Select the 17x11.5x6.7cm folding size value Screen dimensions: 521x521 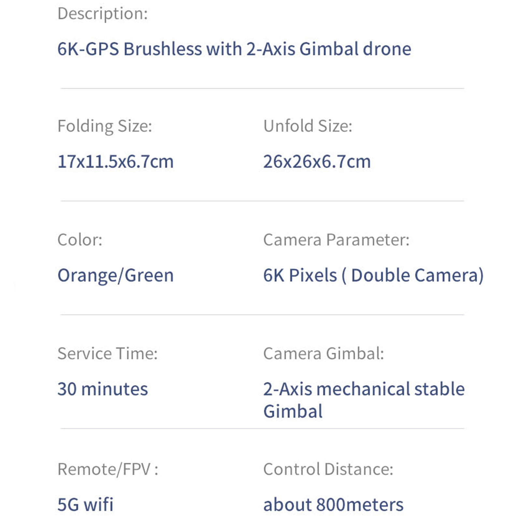(115, 162)
